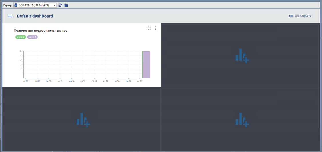Expand the Раскладка layout dropdown arrow
Image resolution: width=322 pixels, height=152 pixels.
tap(310, 16)
